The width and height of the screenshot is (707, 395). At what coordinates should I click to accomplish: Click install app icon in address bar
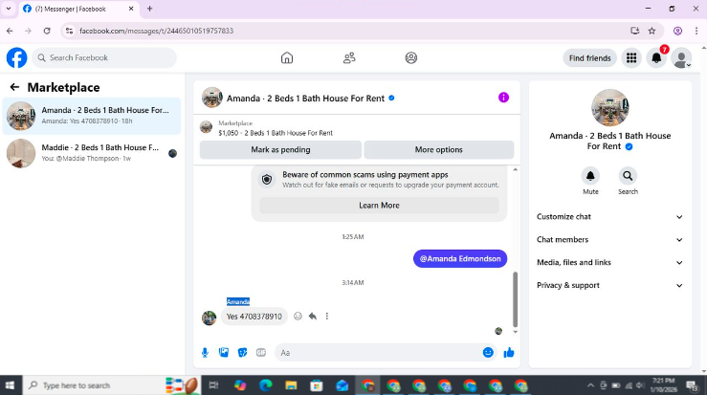coord(635,31)
